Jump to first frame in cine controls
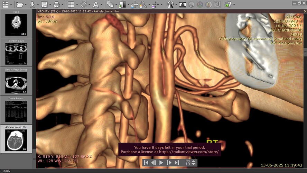This screenshot has width=307, height=173. point(146,163)
